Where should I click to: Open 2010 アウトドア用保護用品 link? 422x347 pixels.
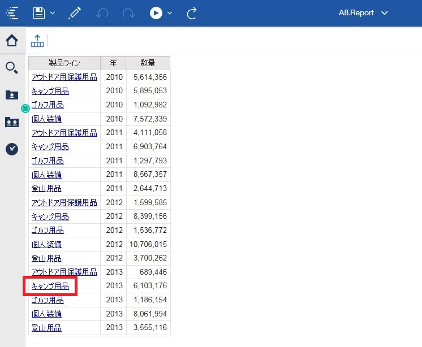pyautogui.click(x=64, y=77)
